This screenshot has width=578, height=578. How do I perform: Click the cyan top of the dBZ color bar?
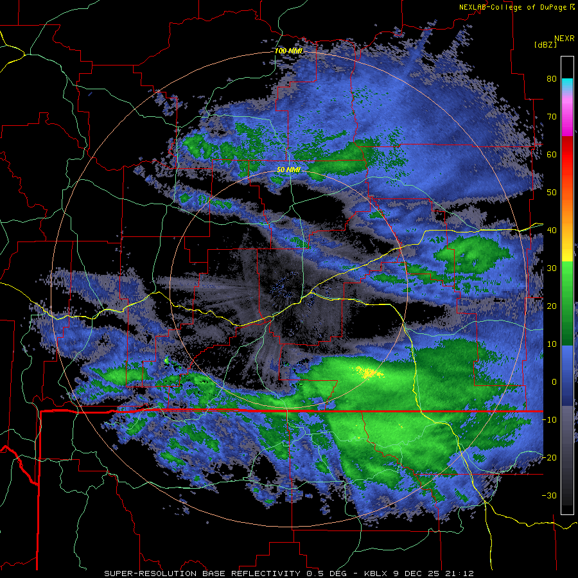(567, 84)
